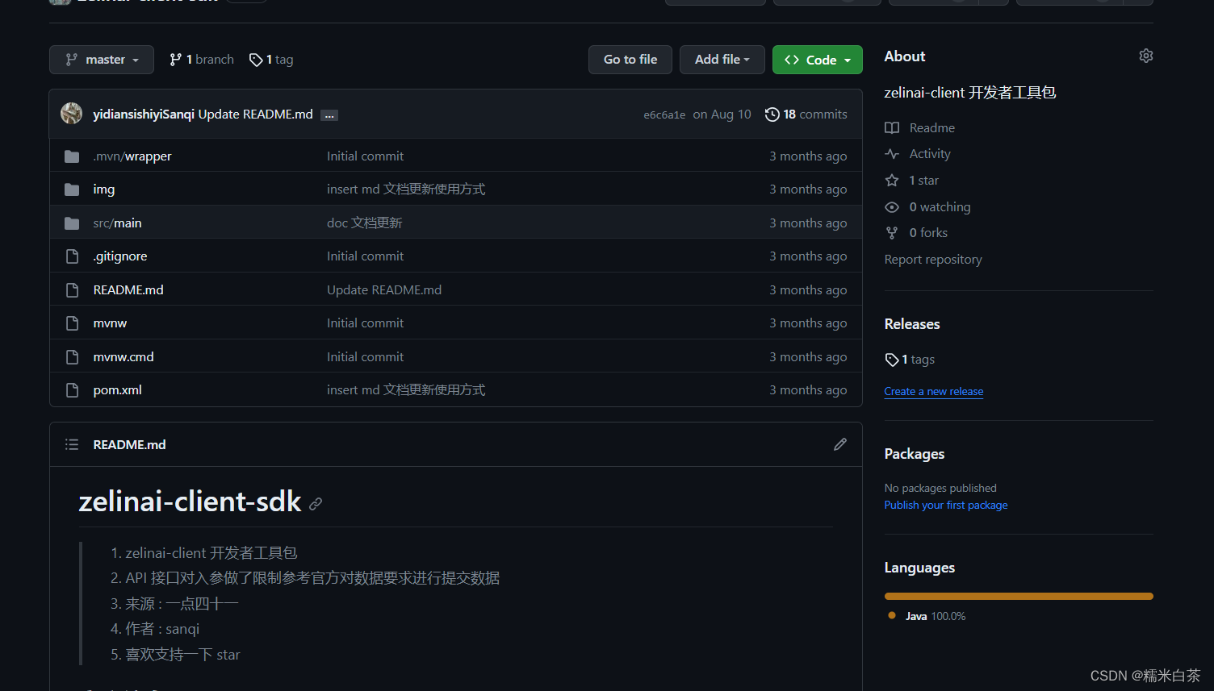The image size is (1214, 691).
Task: Click Publish your first package
Action: 946,506
